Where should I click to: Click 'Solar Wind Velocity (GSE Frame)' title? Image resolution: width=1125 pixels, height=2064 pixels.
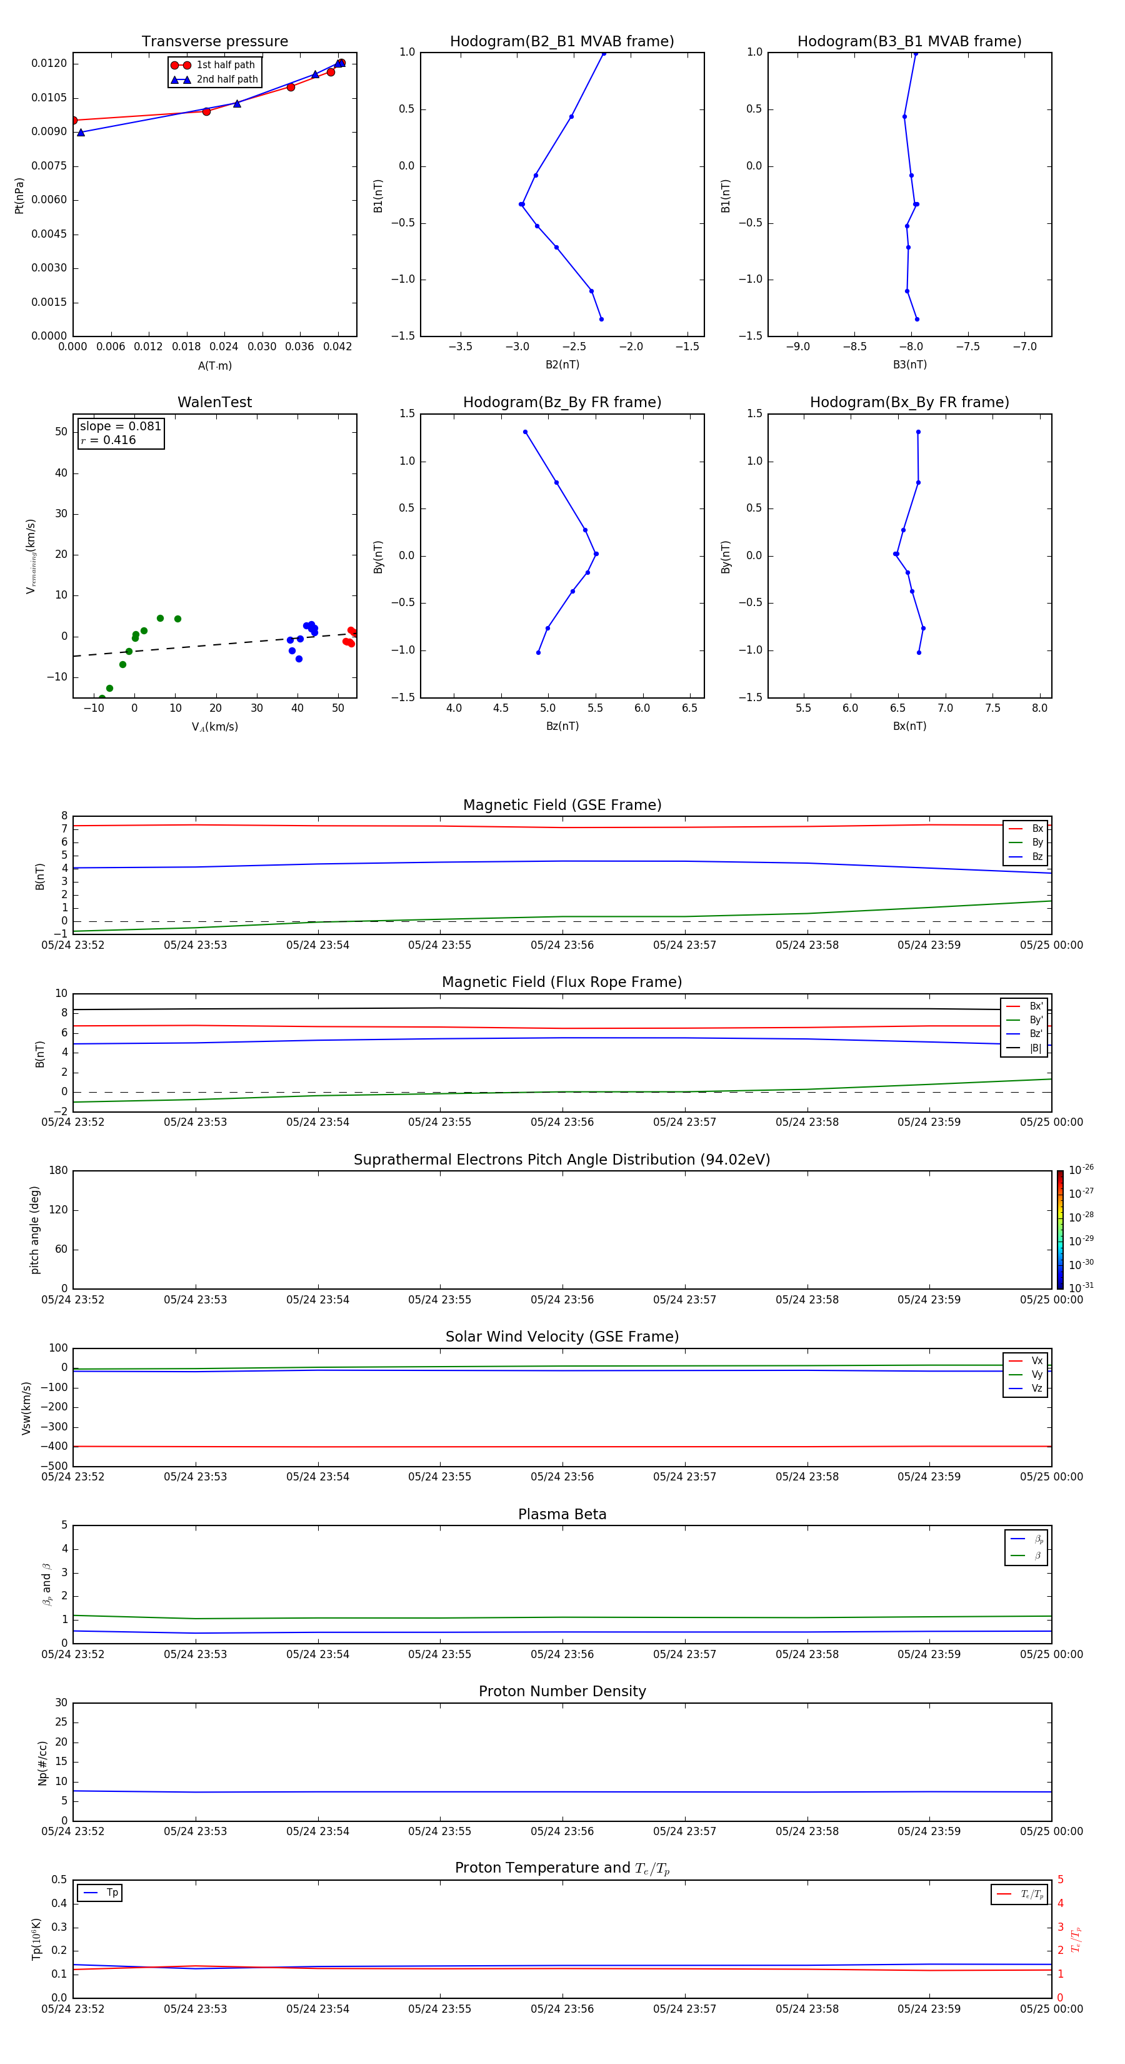(562, 1337)
